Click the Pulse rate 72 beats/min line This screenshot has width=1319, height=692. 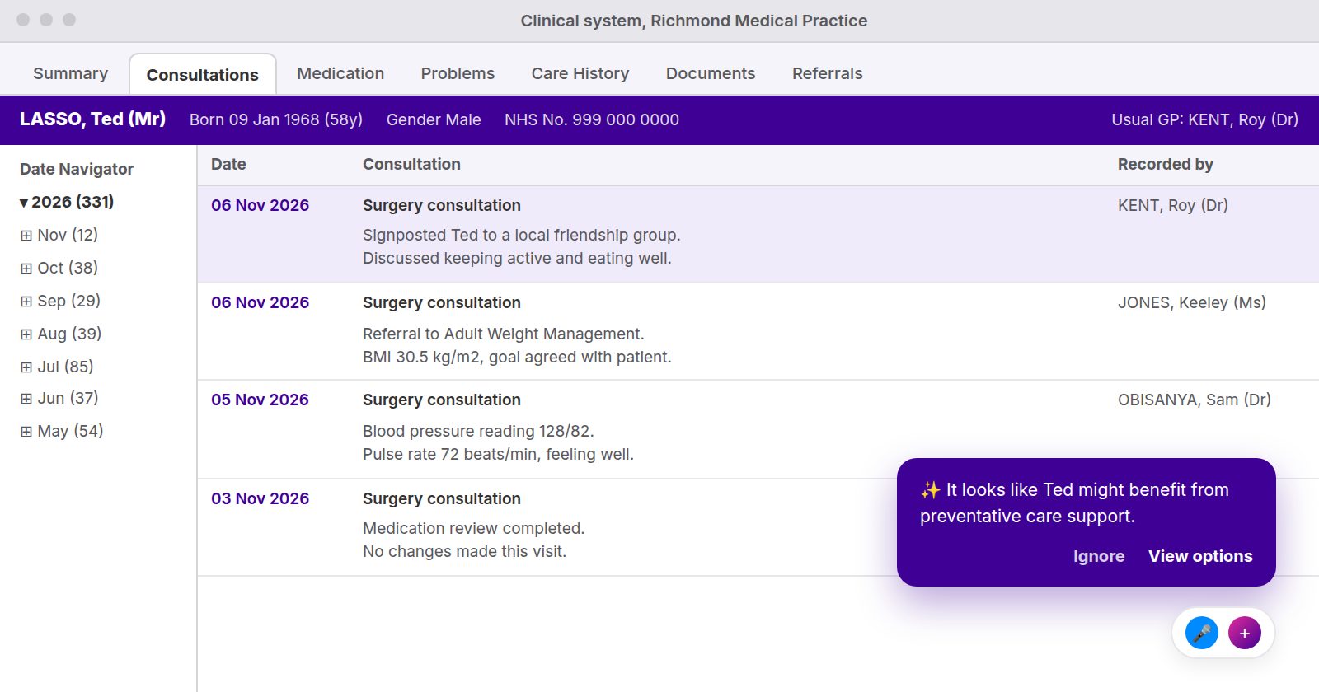[498, 454]
